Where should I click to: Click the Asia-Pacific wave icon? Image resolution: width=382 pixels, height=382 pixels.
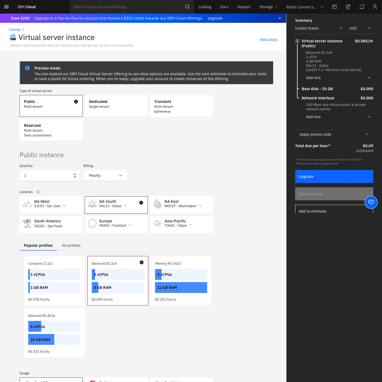[157, 223]
